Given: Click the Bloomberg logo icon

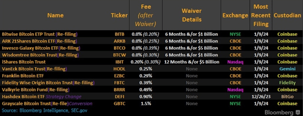Looking at the screenshot, I should coord(297,112).
